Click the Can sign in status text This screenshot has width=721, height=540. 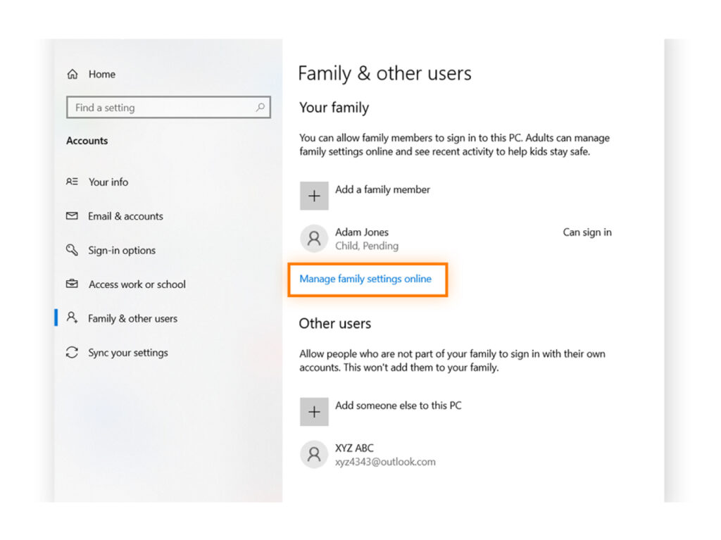[587, 232]
